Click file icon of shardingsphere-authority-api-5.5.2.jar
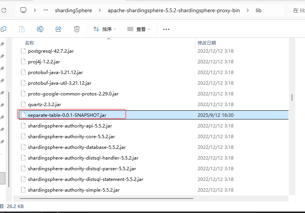This screenshot has height=213, width=305. pos(23,126)
